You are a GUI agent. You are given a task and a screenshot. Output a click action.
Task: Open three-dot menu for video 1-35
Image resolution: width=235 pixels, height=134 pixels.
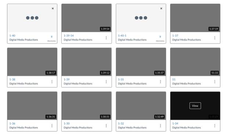coord(160,82)
